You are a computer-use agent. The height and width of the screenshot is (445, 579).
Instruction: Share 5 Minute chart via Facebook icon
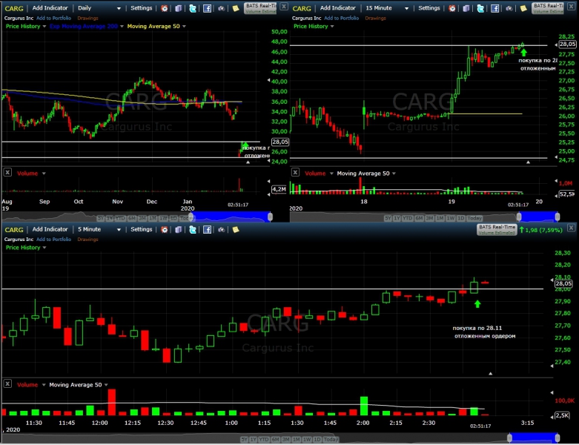(207, 229)
